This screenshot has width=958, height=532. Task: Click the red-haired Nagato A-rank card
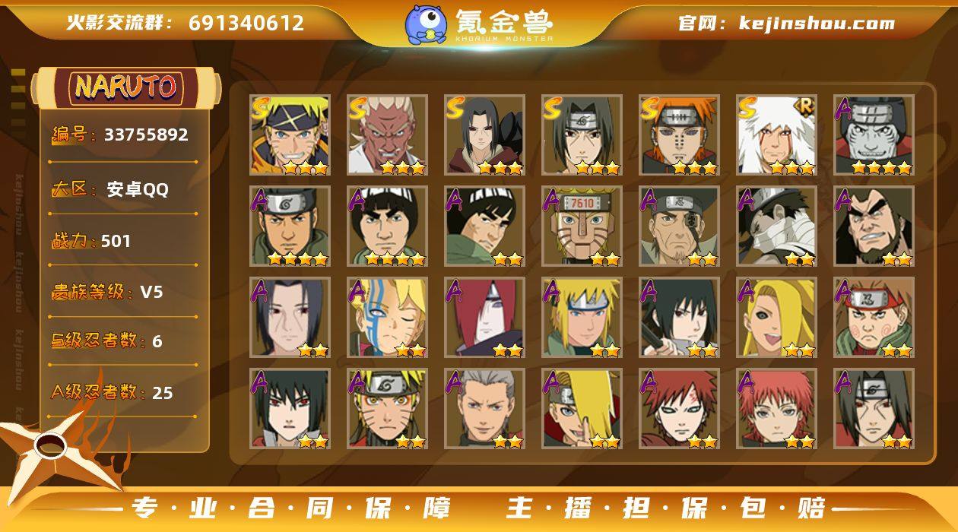tap(484, 318)
